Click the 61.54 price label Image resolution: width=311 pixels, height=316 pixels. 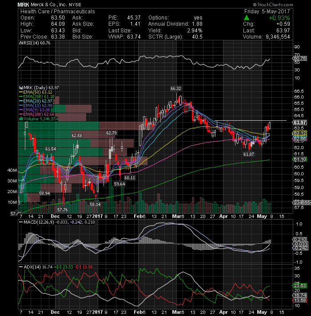point(51,149)
